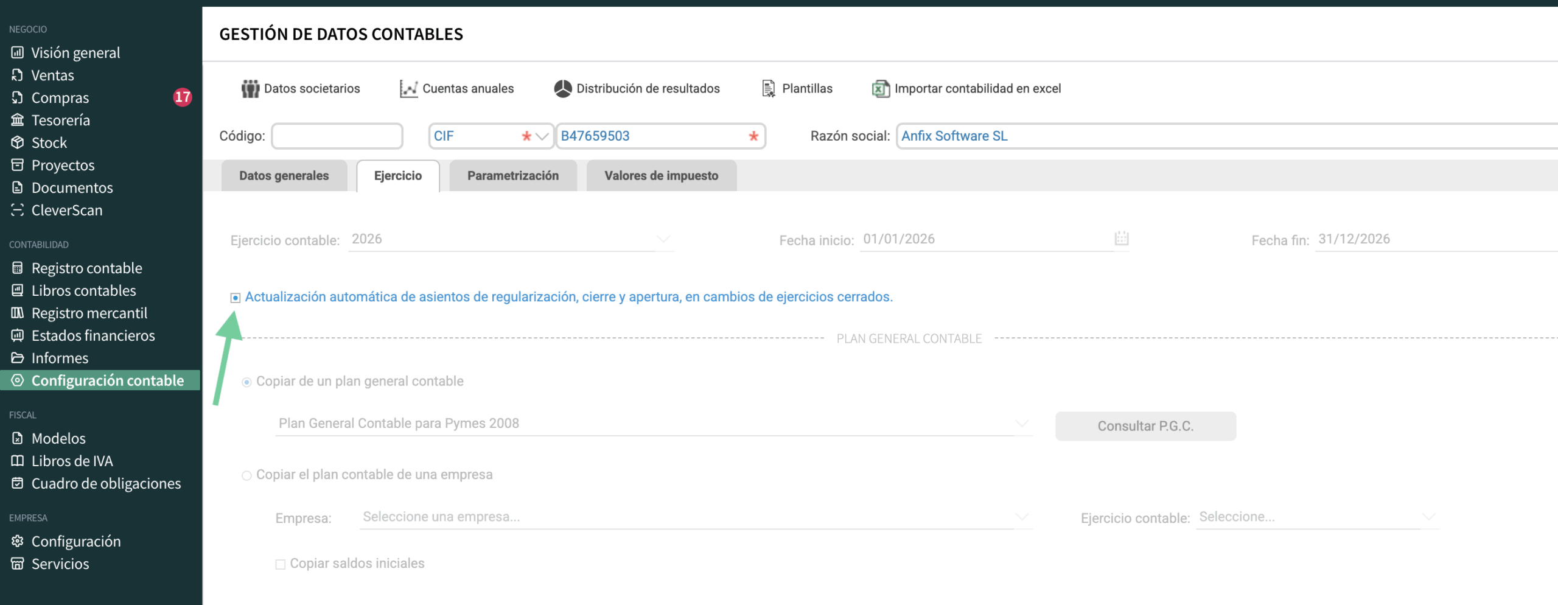Switch to the Valores de impuesto tab
The height and width of the screenshot is (605, 1558).
661,176
